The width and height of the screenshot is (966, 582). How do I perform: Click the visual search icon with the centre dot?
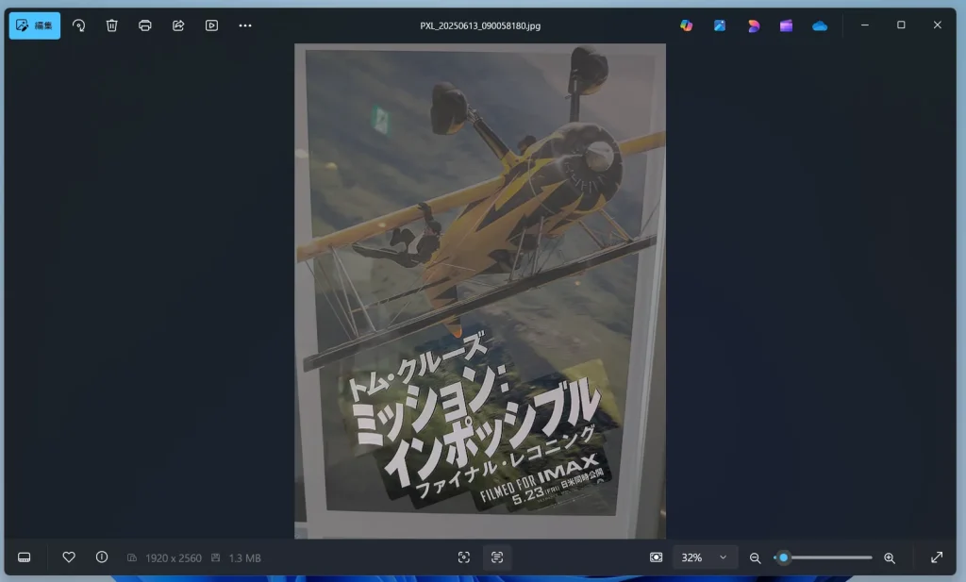[464, 557]
